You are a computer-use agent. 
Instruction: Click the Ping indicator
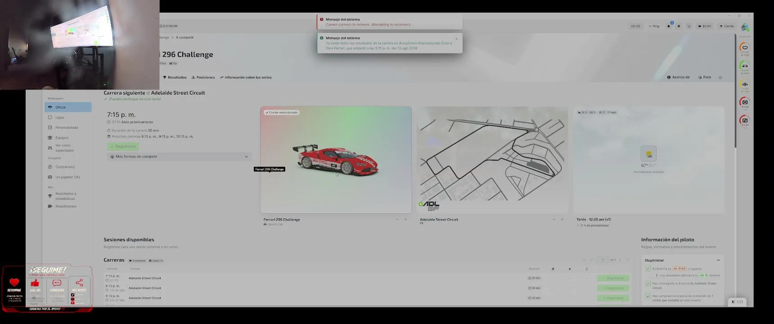654,26
